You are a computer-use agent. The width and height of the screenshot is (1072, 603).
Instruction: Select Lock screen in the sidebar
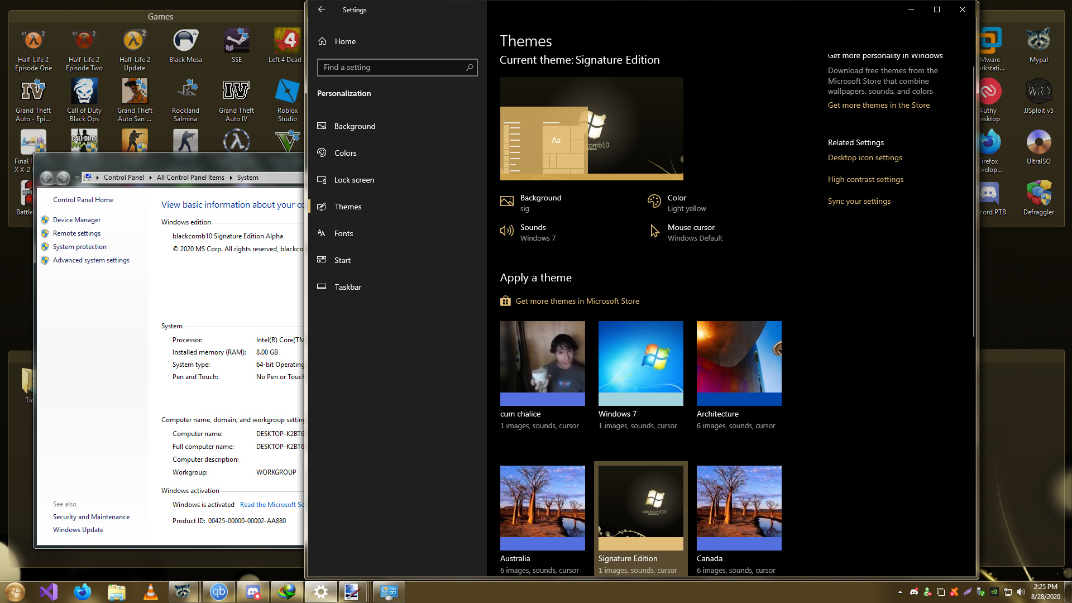(353, 180)
